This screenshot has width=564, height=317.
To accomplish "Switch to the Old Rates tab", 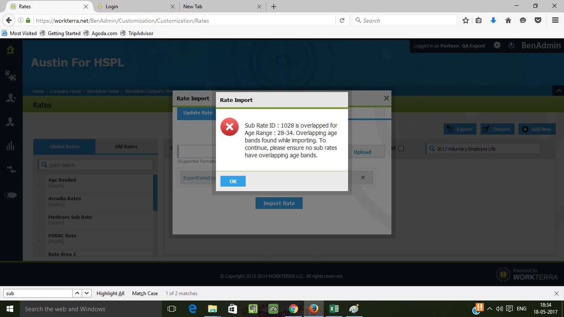I will tap(126, 147).
